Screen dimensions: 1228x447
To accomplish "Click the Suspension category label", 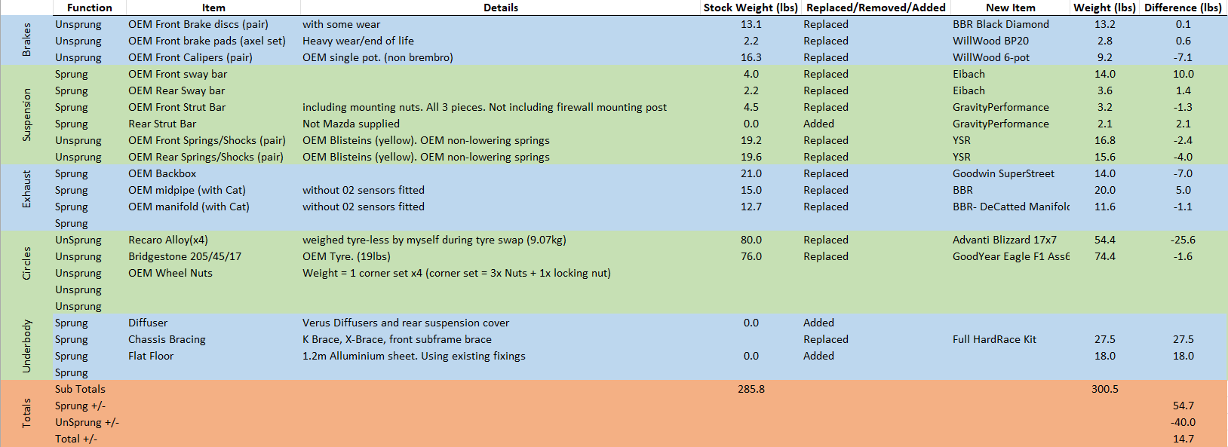I will pyautogui.click(x=26, y=115).
